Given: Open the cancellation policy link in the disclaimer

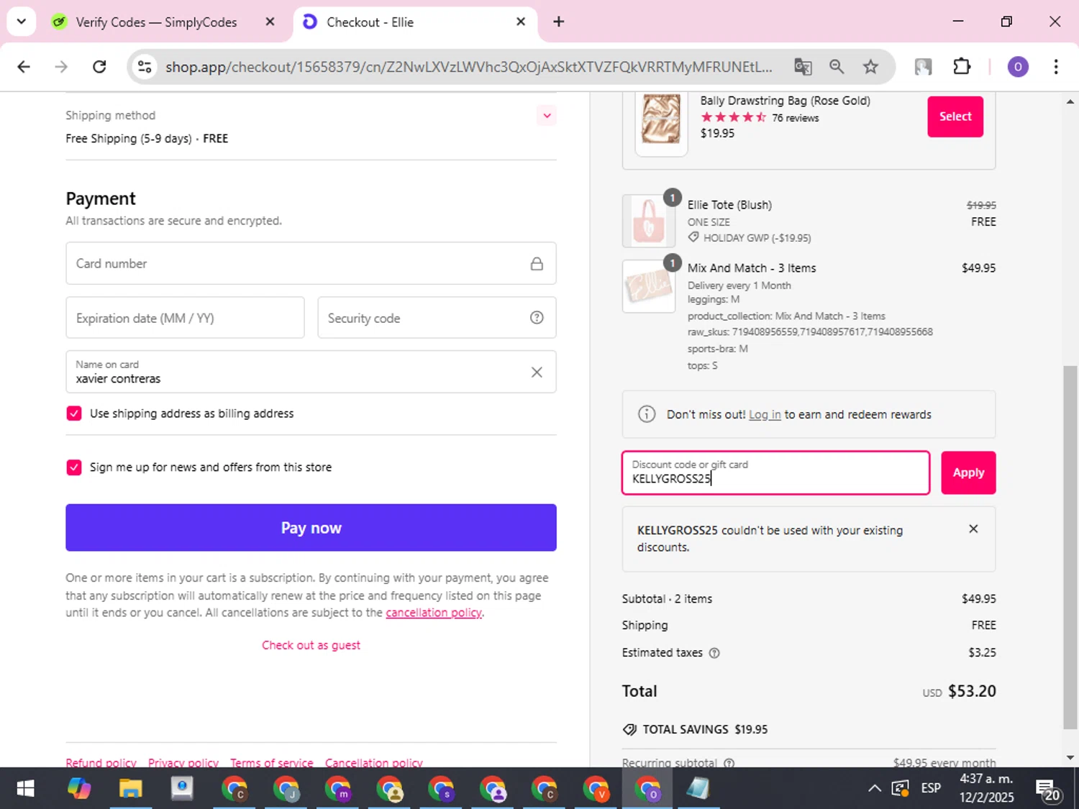Looking at the screenshot, I should (x=434, y=613).
